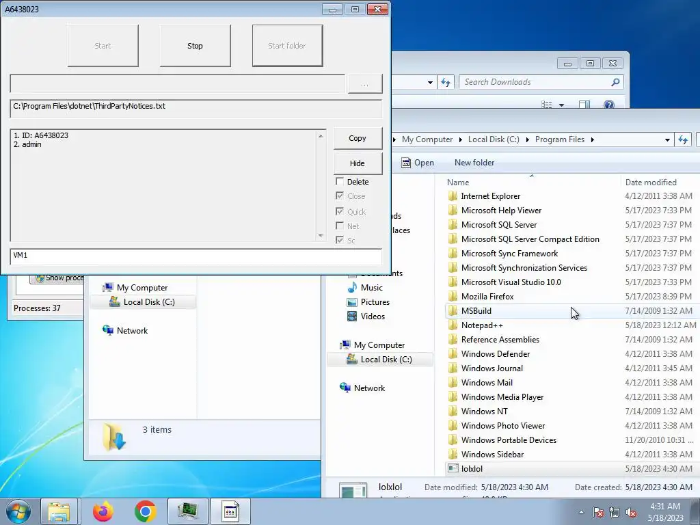Image resolution: width=700 pixels, height=525 pixels.
Task: Toggle the Close checkbox
Action: tap(340, 196)
